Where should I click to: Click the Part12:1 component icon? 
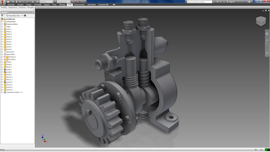[x=5, y=82]
